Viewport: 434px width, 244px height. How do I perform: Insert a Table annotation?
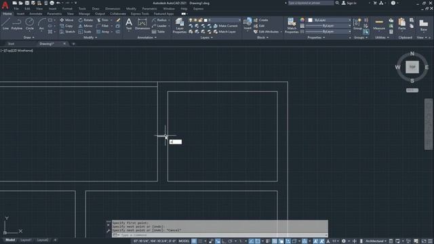[158, 32]
